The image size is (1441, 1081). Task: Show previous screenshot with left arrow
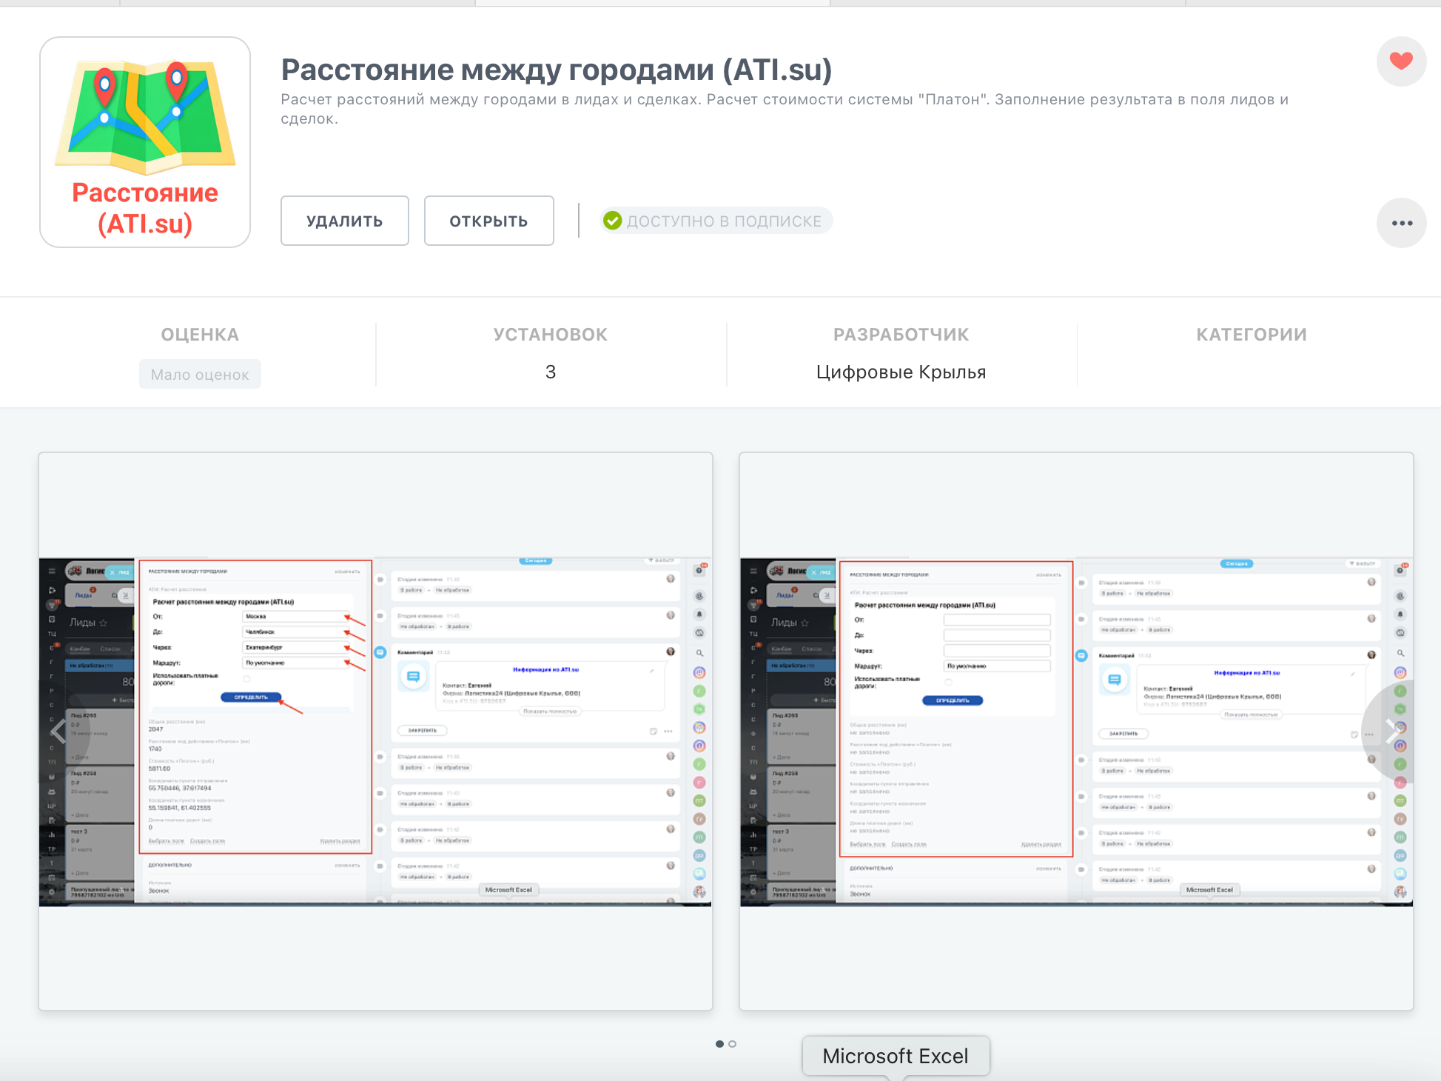coord(58,732)
